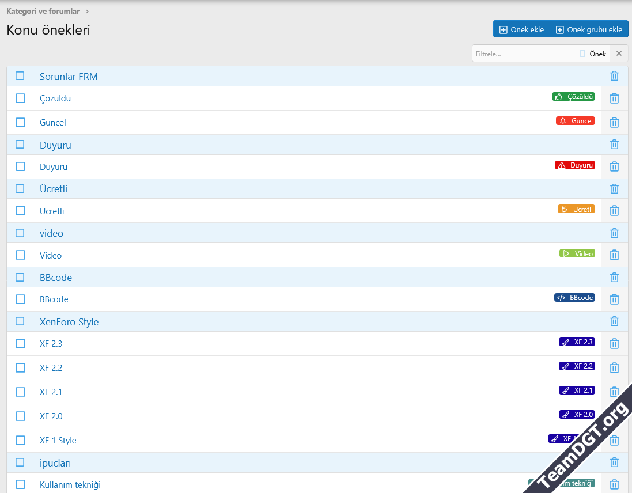Click the red Duyuru prefix badge
This screenshot has height=493, width=632.
(574, 165)
